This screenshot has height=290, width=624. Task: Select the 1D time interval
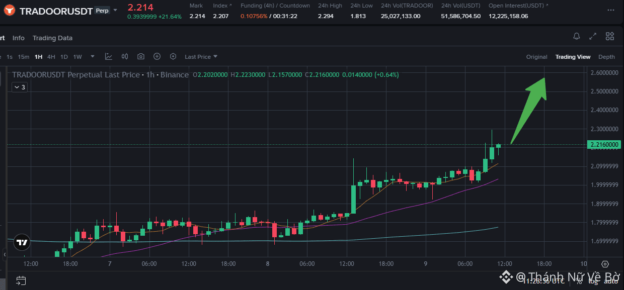click(x=64, y=57)
